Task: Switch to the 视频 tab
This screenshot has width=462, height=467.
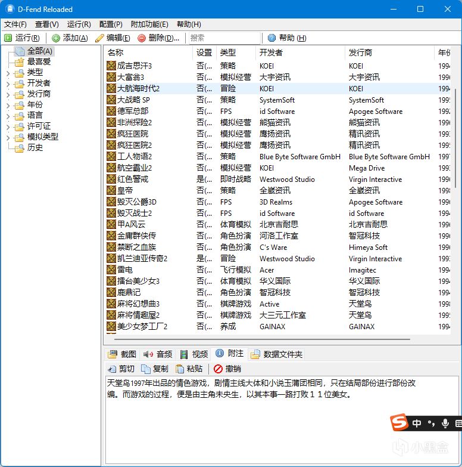Action: tap(194, 354)
